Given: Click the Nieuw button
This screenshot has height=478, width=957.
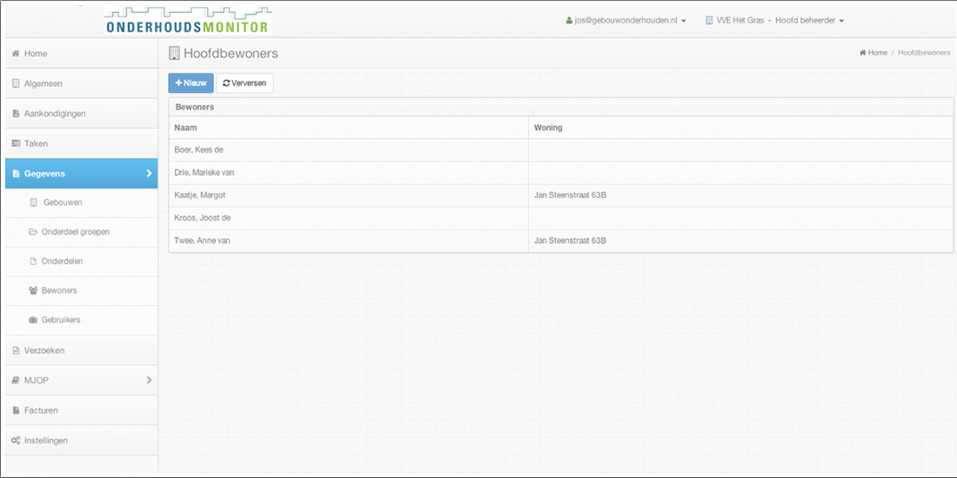Looking at the screenshot, I should [x=191, y=83].
